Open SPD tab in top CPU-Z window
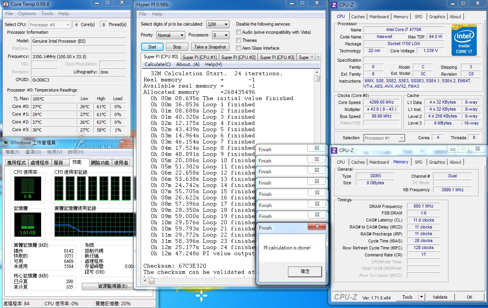The image size is (488, 308). 419,17
